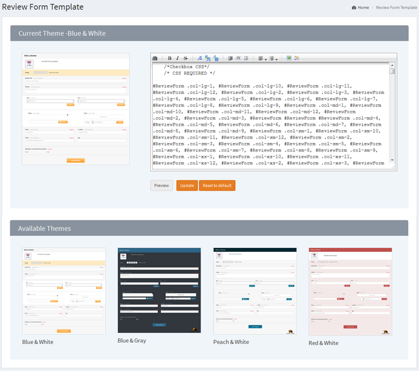Click the third blue font icon in the toolbar
The width and height of the screenshot is (419, 371).
coord(216,58)
